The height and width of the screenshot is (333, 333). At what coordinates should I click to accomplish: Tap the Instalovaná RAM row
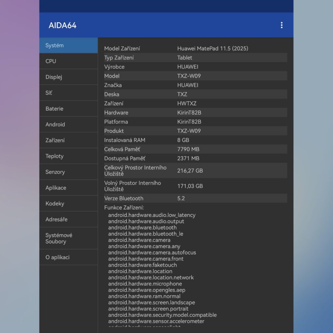[x=195, y=140]
